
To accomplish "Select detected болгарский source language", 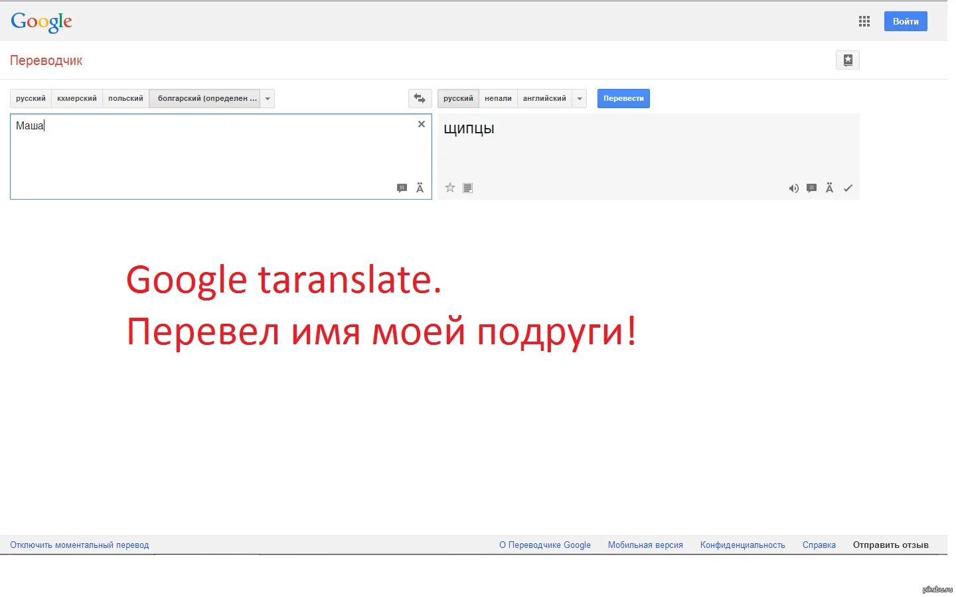I will tap(204, 98).
